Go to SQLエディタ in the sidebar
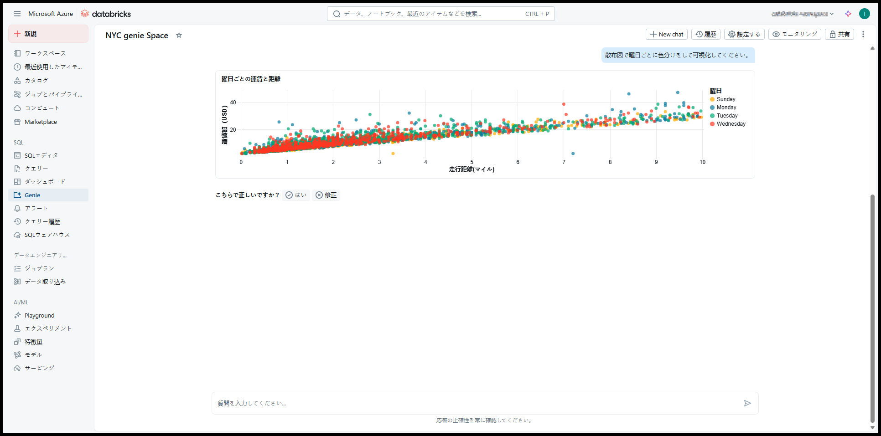This screenshot has height=436, width=881. [41, 155]
